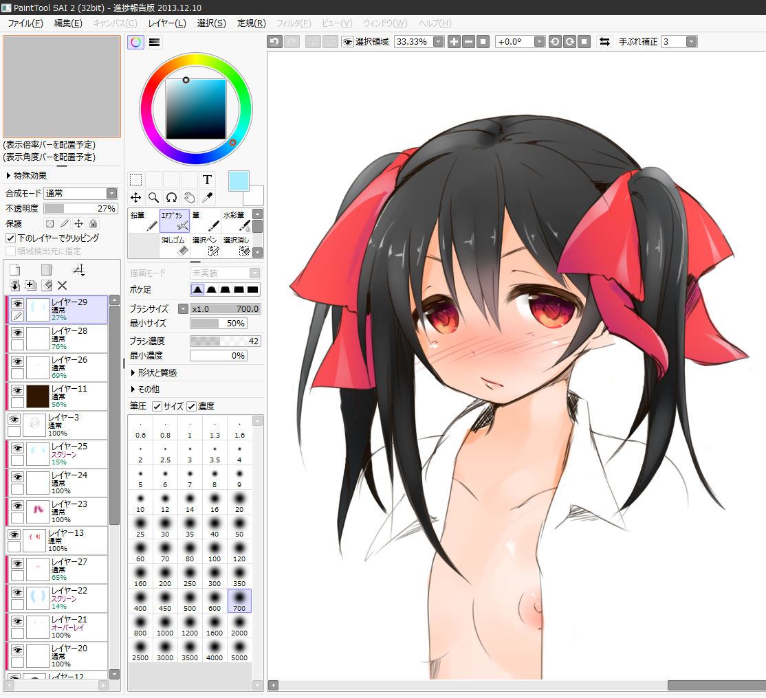Image resolution: width=766 pixels, height=698 pixels.
Task: Rotate the canvas counterclockwise
Action: [x=555, y=41]
